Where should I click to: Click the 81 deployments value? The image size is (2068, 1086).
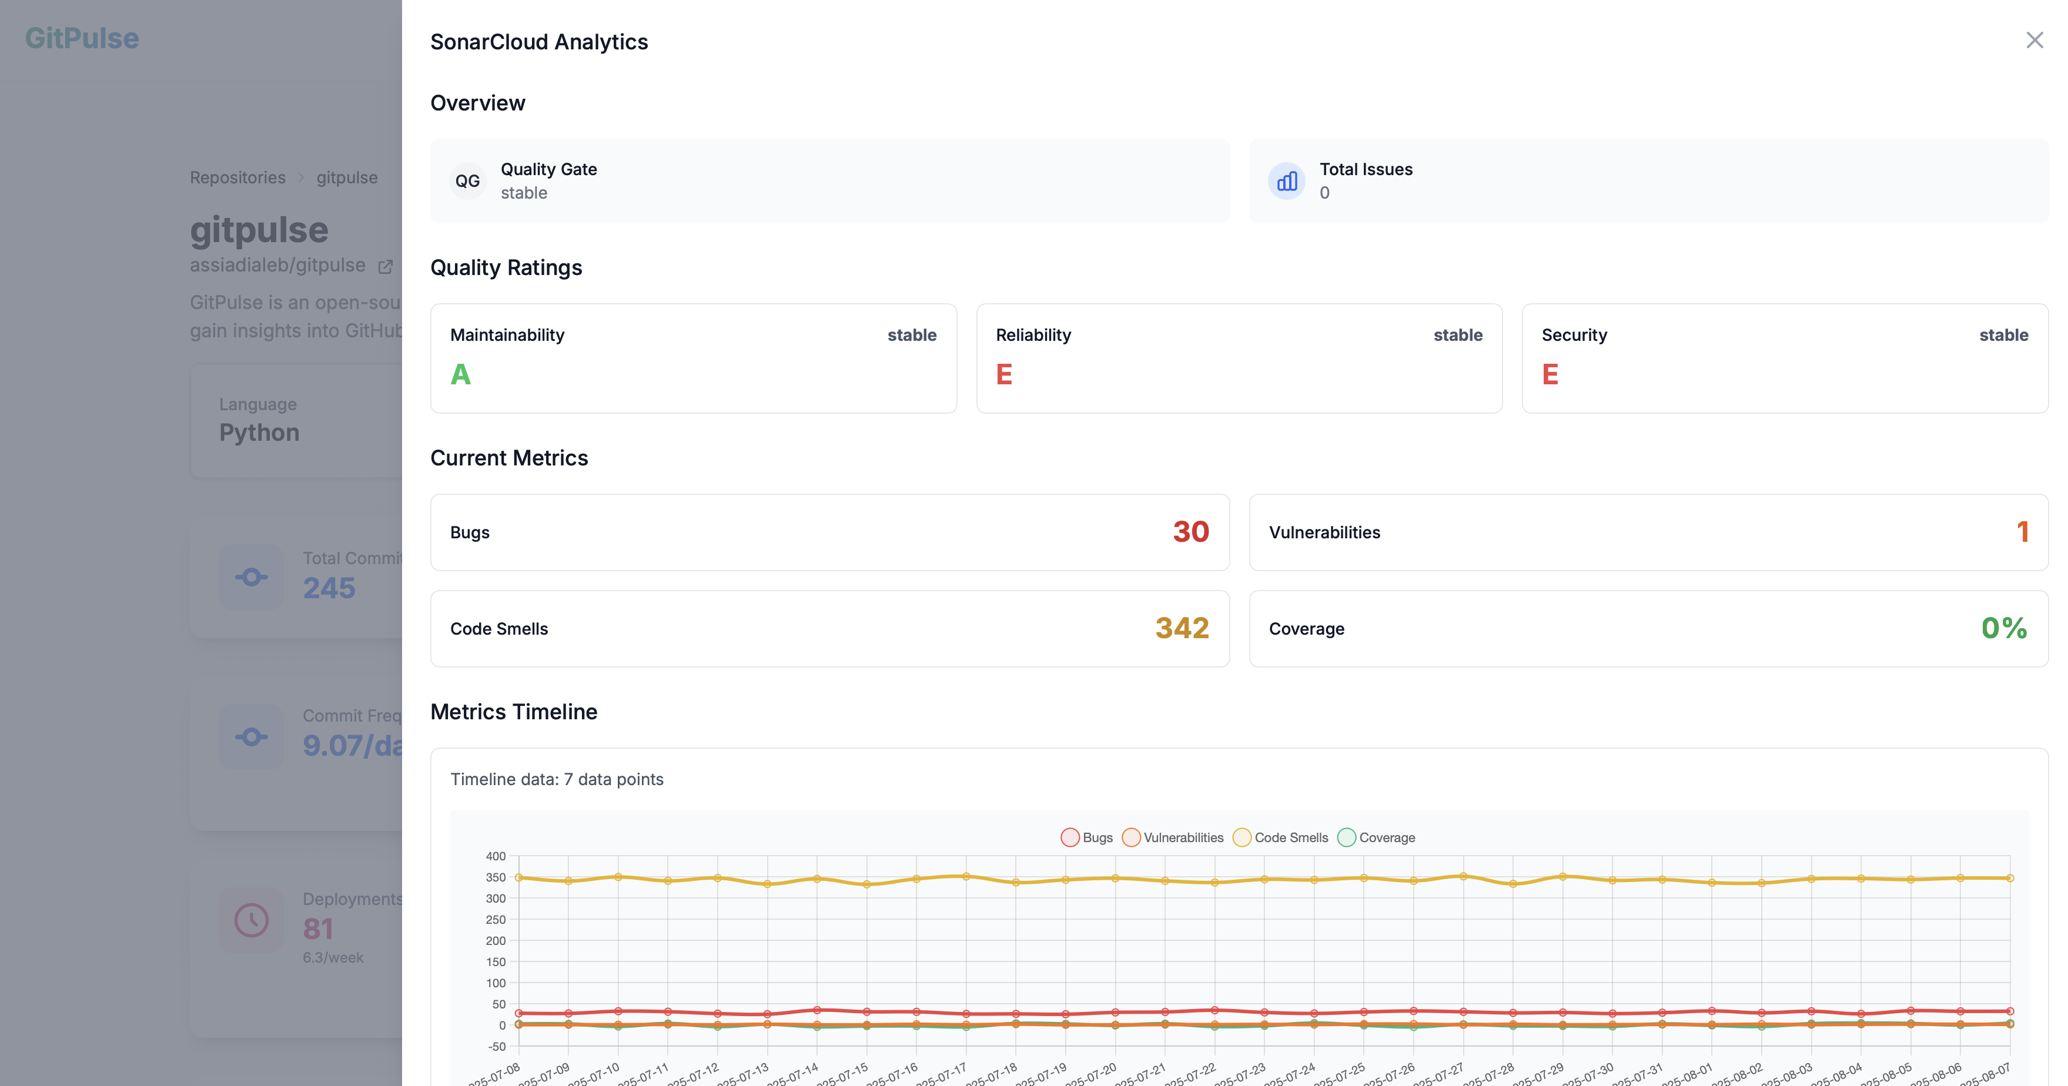pyautogui.click(x=318, y=929)
